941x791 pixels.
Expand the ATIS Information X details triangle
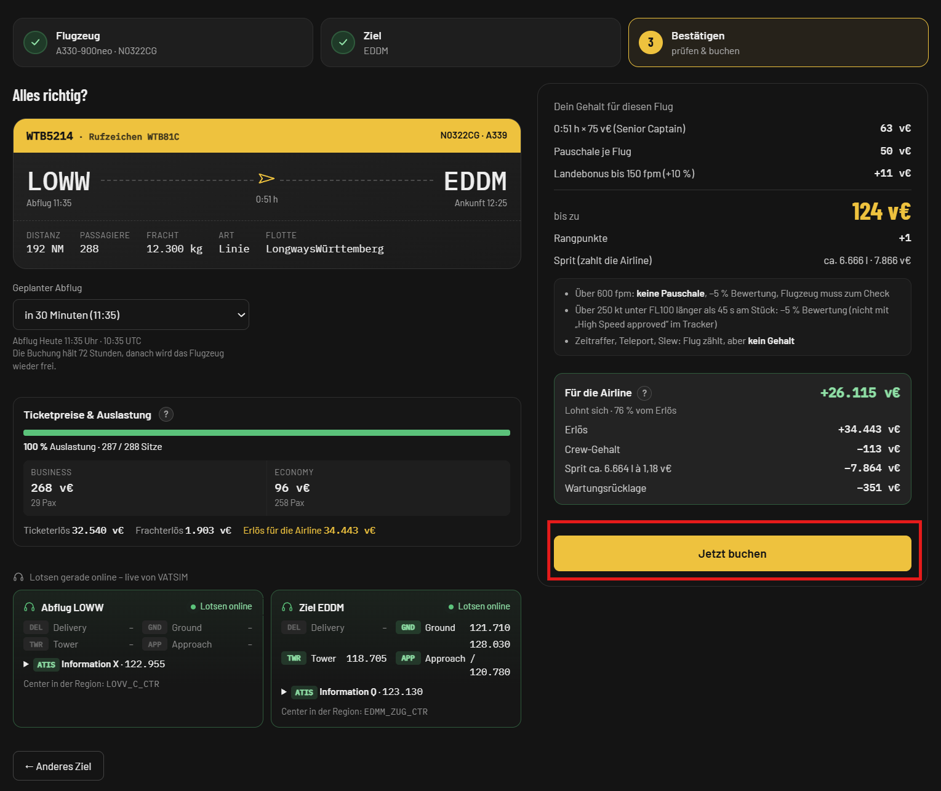coord(26,664)
